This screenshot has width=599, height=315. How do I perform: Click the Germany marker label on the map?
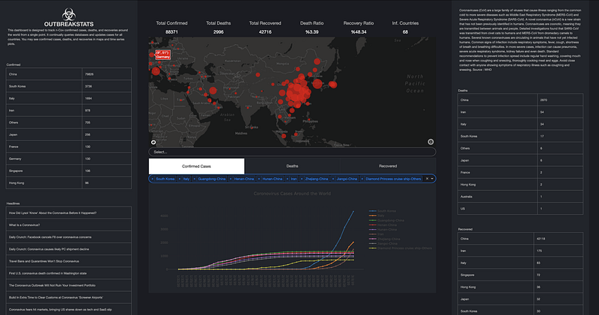point(162,55)
